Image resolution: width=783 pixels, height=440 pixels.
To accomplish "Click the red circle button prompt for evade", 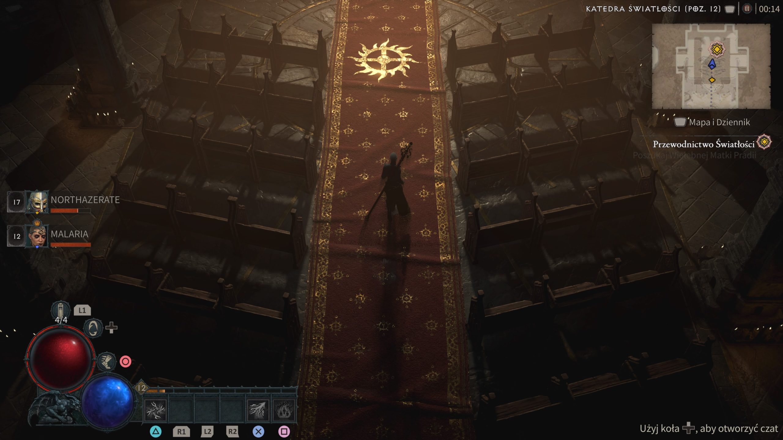I will click(125, 362).
